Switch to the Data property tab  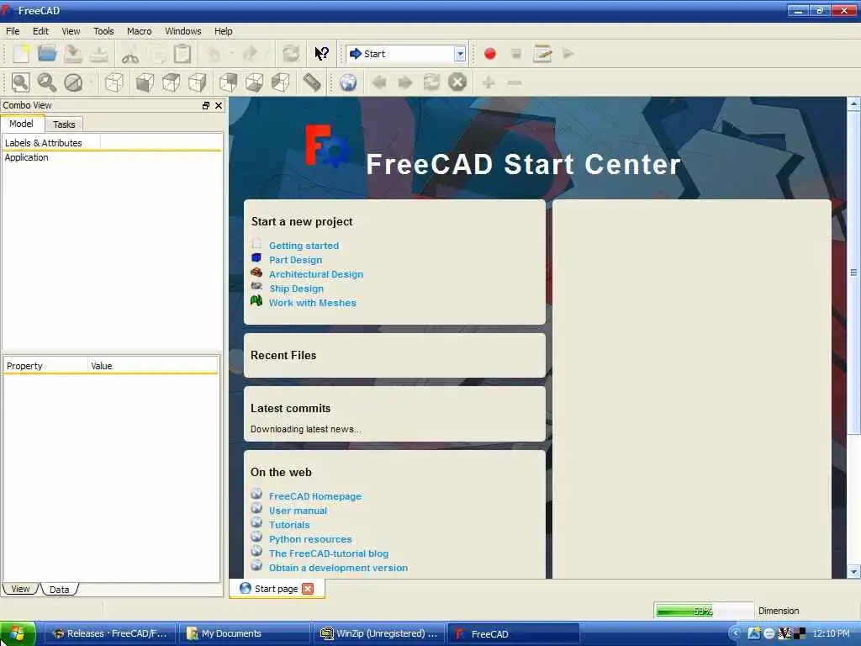click(x=60, y=590)
